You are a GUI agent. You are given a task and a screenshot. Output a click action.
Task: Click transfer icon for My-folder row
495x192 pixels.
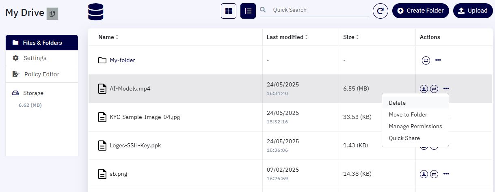pyautogui.click(x=426, y=60)
